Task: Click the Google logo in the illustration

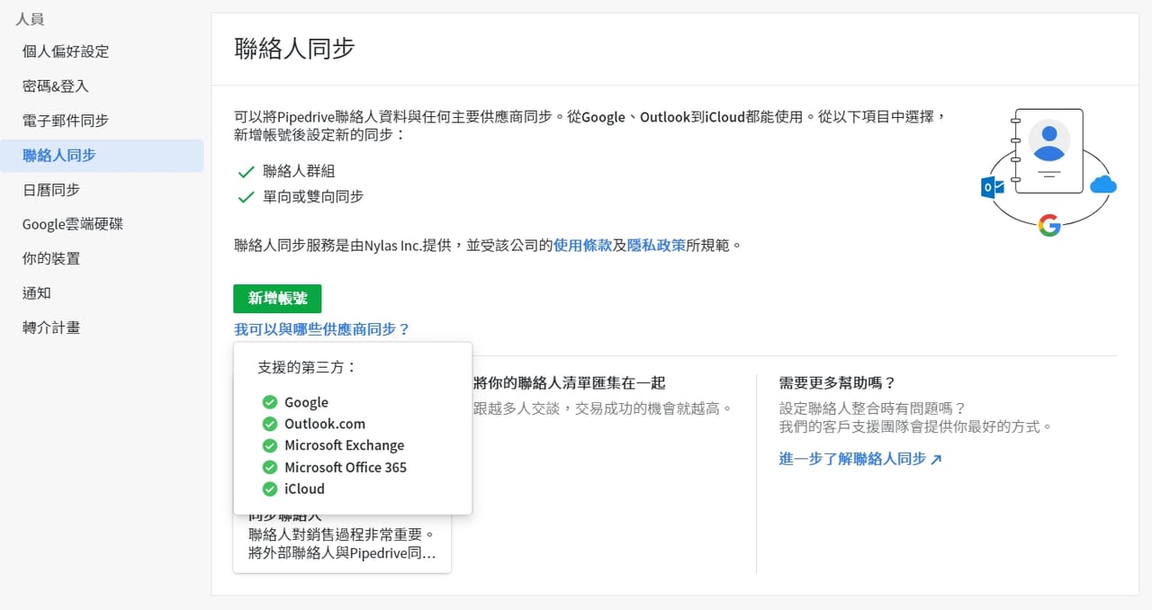Action: pos(1048,225)
